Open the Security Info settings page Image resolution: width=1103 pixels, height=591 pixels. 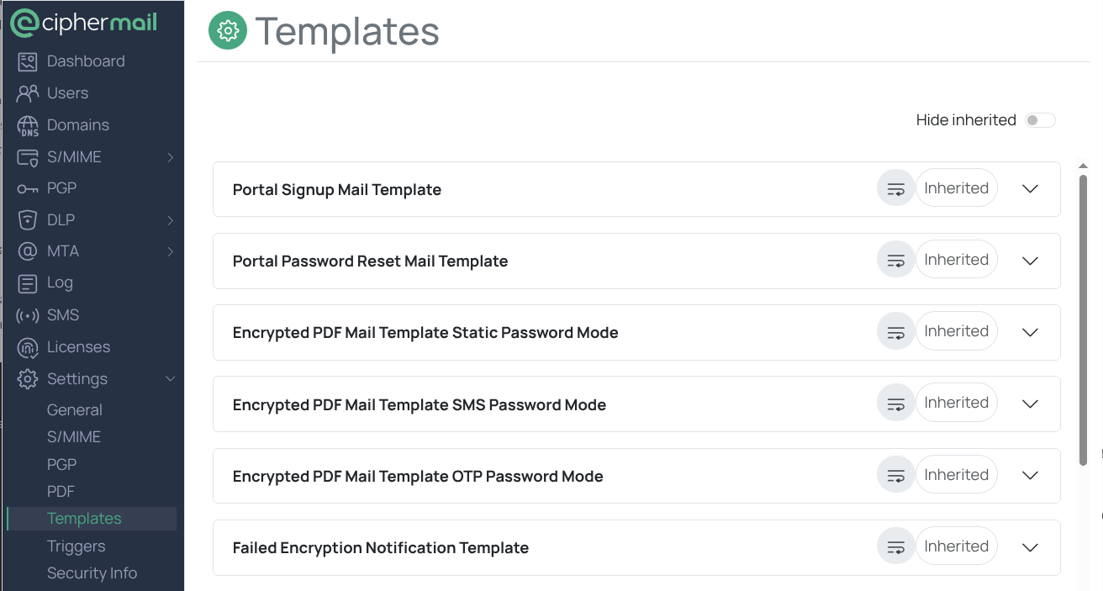pyautogui.click(x=92, y=573)
